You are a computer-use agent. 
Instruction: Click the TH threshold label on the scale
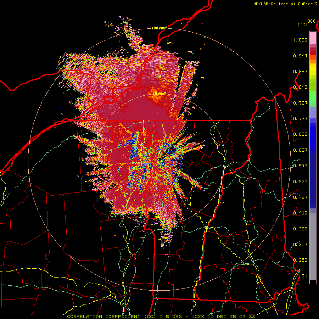coord(304,276)
